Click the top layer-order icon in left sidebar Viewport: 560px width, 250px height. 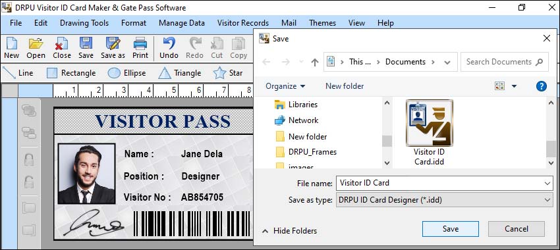point(29,111)
